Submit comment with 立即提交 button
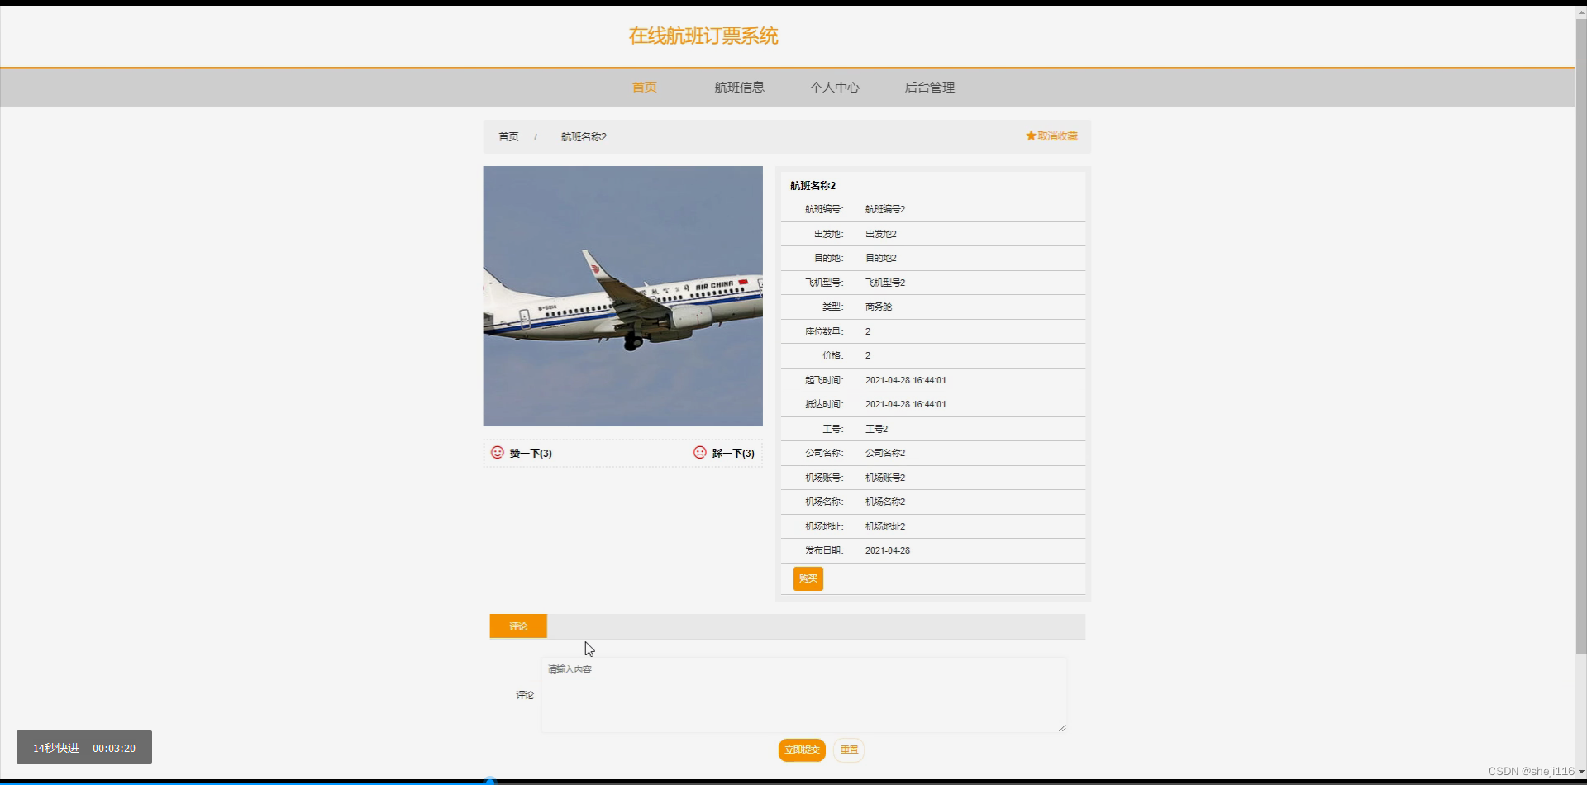 pos(801,749)
